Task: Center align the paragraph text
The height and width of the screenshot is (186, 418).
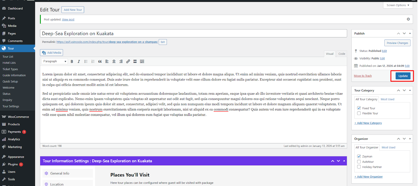Action: [114, 61]
